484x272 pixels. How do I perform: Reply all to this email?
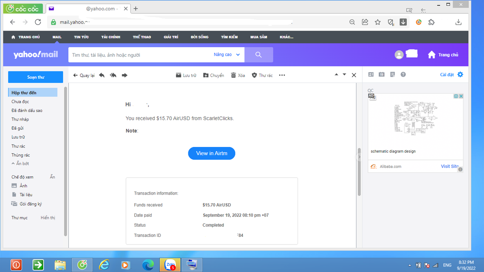(113, 75)
